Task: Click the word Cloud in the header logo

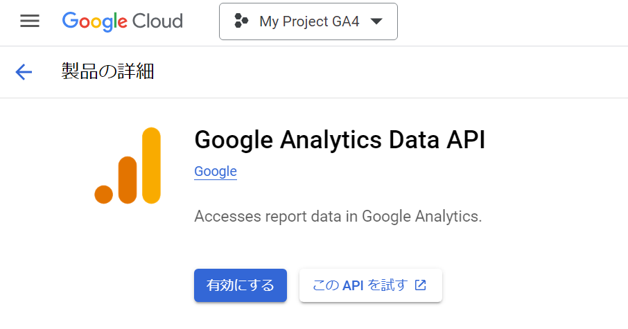Action: click(x=157, y=21)
